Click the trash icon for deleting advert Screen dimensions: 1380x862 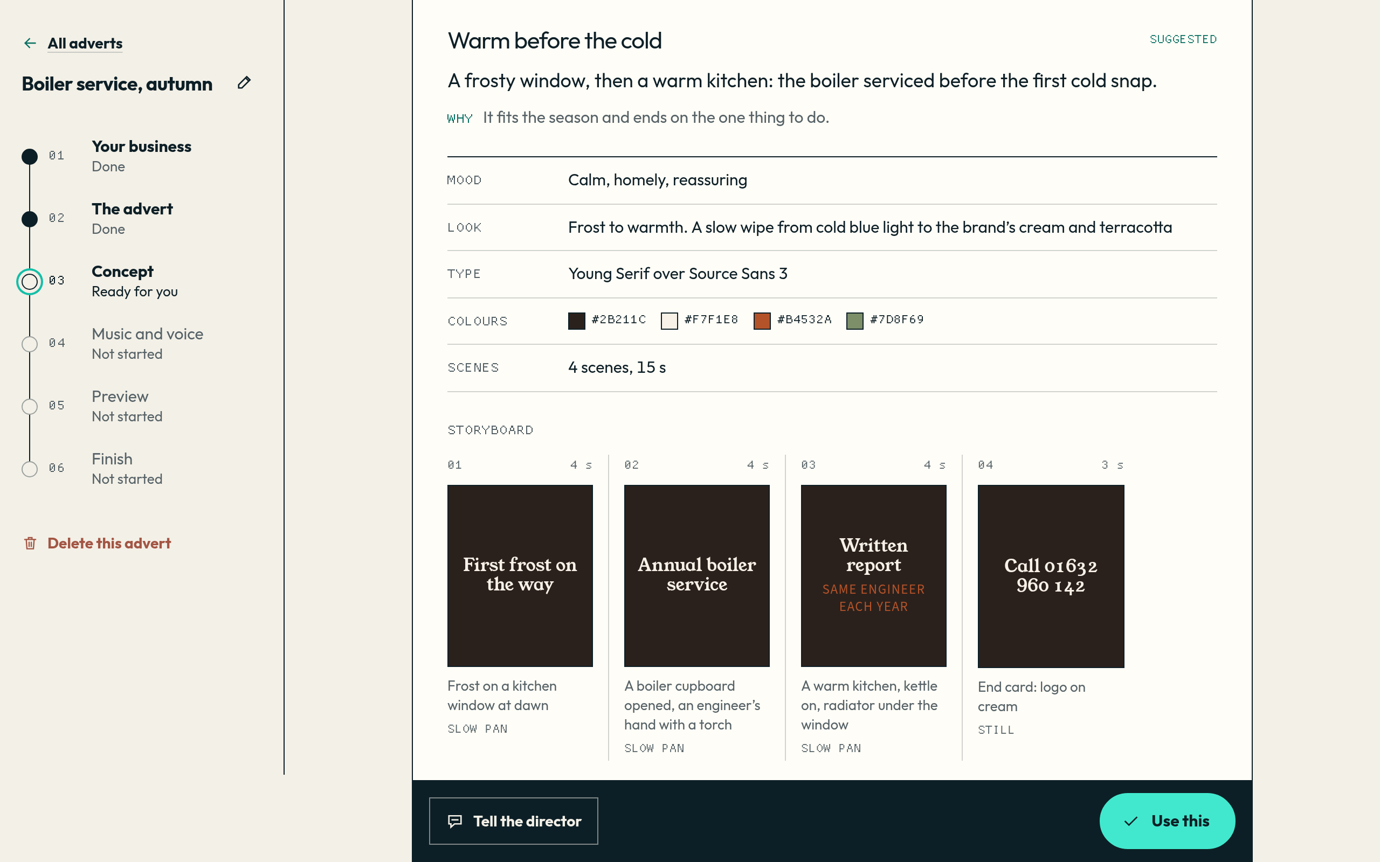point(30,543)
